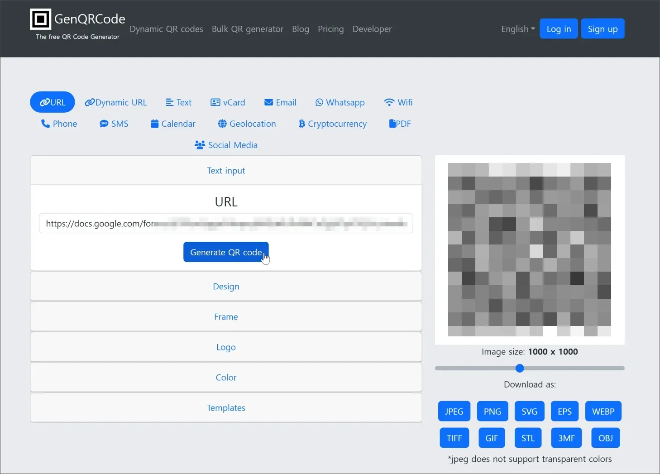Click the Email envelope icon
Viewport: 660px width, 474px height.
268,102
